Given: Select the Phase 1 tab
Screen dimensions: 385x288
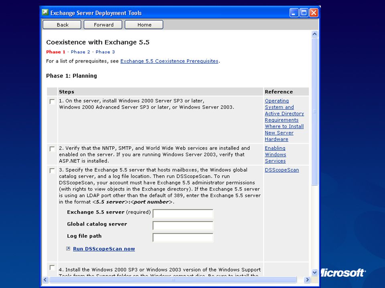Looking at the screenshot, I should (x=56, y=52).
